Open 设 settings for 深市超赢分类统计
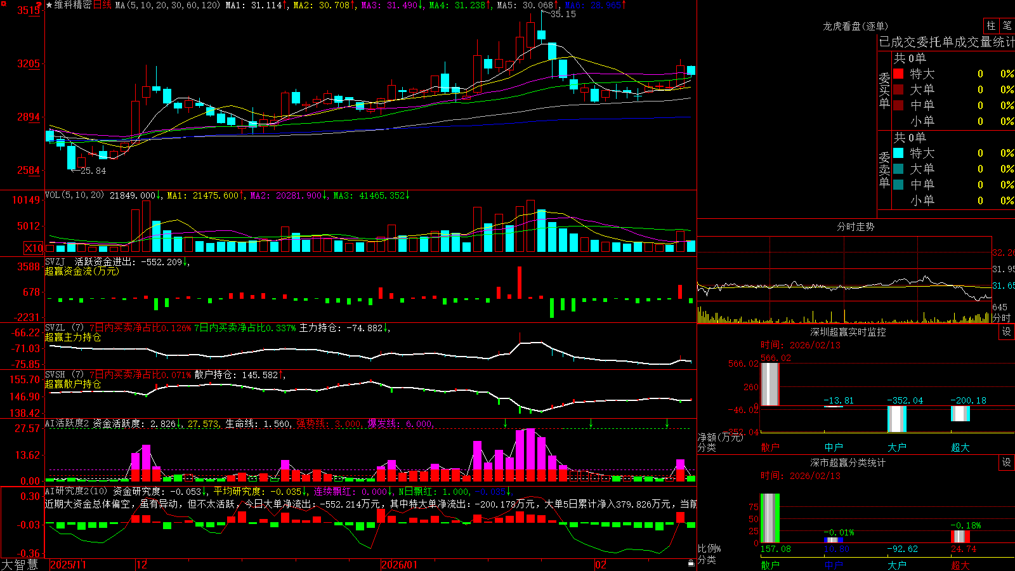The height and width of the screenshot is (571, 1015). click(x=1006, y=463)
